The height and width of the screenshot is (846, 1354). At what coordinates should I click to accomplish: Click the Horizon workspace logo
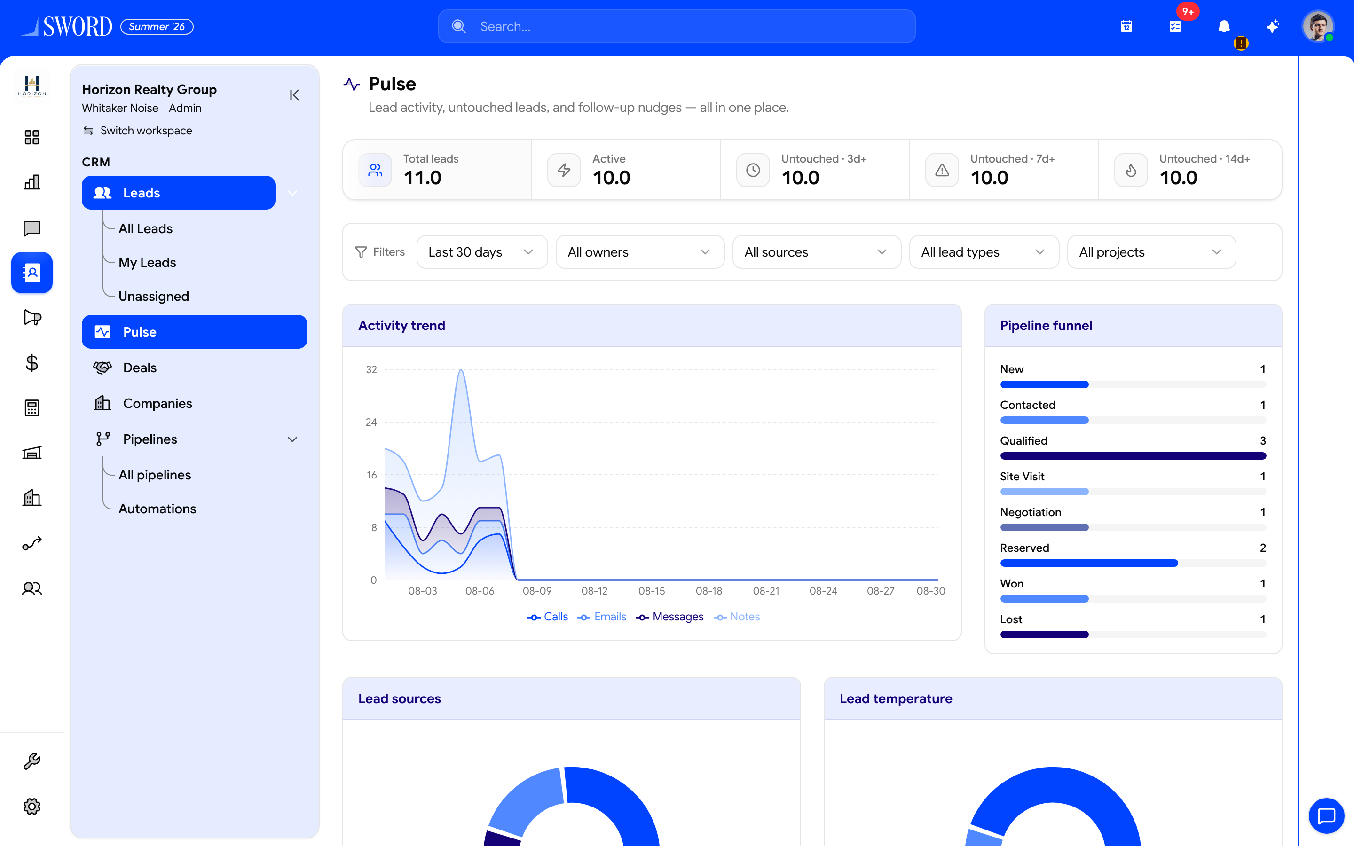tap(32, 87)
